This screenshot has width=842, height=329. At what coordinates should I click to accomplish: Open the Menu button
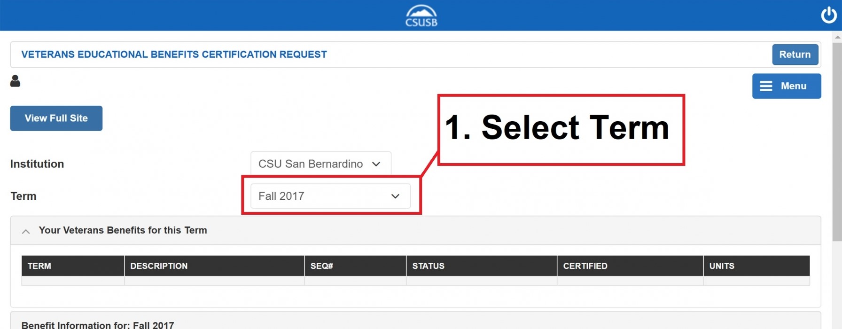787,86
